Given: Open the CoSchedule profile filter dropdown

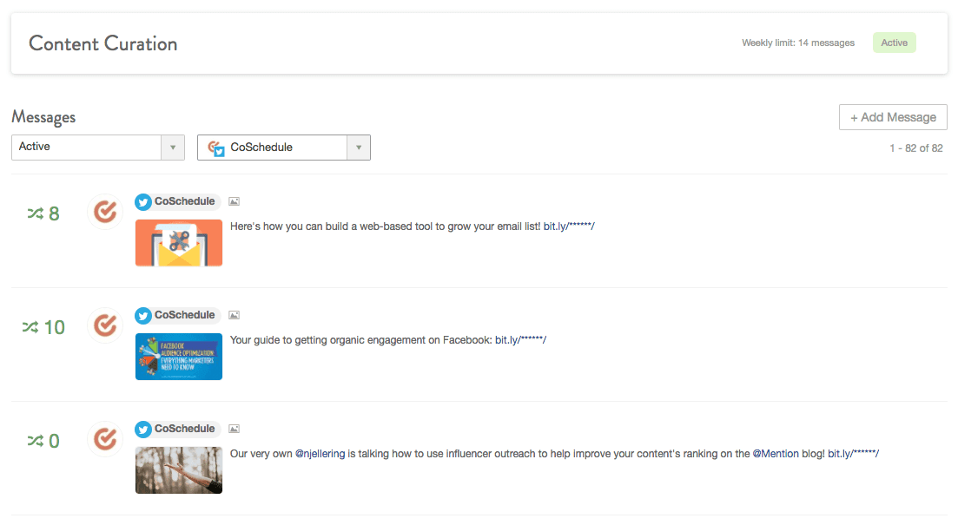Looking at the screenshot, I should coord(283,148).
